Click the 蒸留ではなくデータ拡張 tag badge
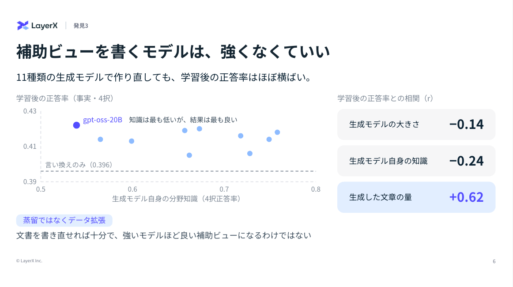Screen dimensions: 513x287 tap(64, 220)
